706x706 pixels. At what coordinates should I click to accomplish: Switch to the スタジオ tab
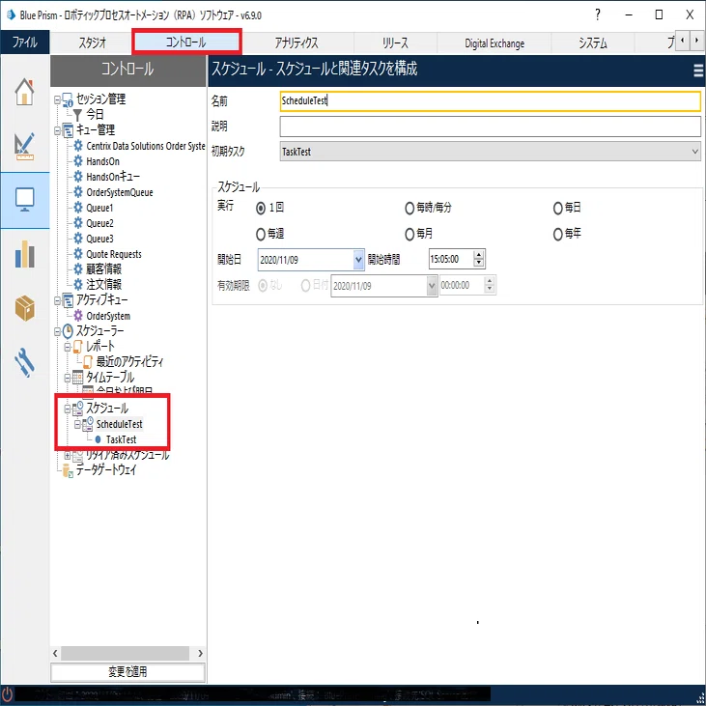pos(93,42)
